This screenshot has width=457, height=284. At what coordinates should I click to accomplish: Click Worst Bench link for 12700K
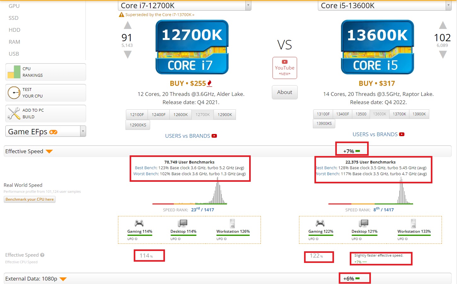tap(145, 174)
